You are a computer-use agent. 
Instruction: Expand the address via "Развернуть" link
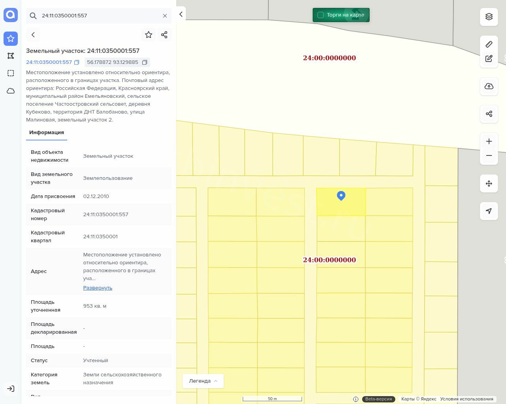98,288
